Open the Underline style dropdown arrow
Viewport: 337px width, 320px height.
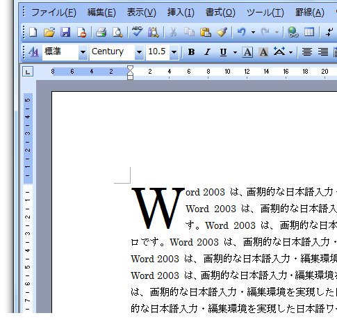(x=235, y=52)
